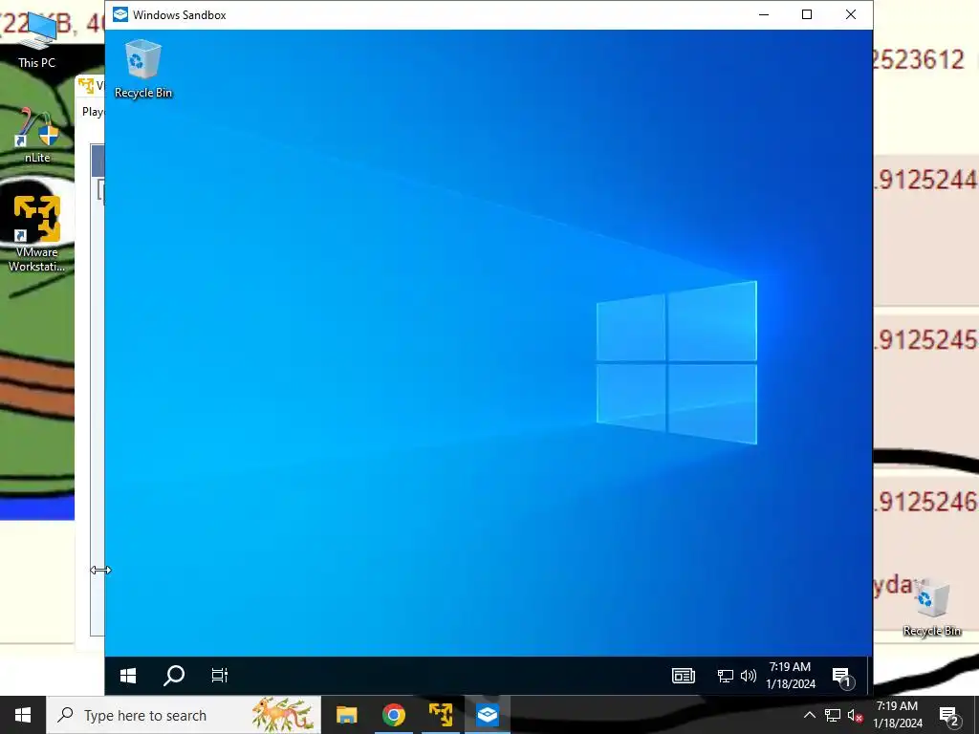
Task: Open the sandbox volume speaker icon
Action: (x=748, y=676)
